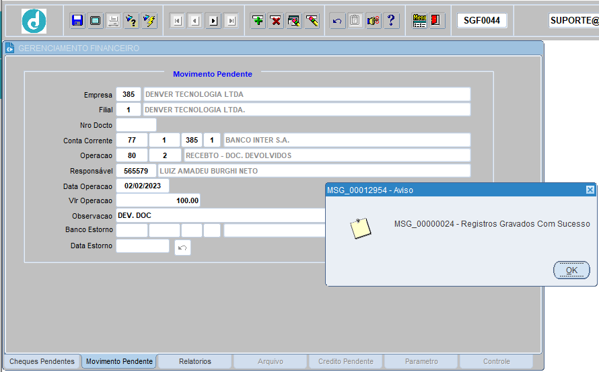Click the GERENCIAMENTO FINANCEIRO window icon
599x372 pixels.
pos(10,48)
